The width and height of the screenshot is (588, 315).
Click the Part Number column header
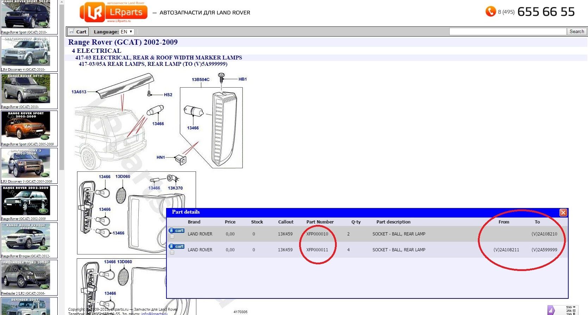click(320, 222)
